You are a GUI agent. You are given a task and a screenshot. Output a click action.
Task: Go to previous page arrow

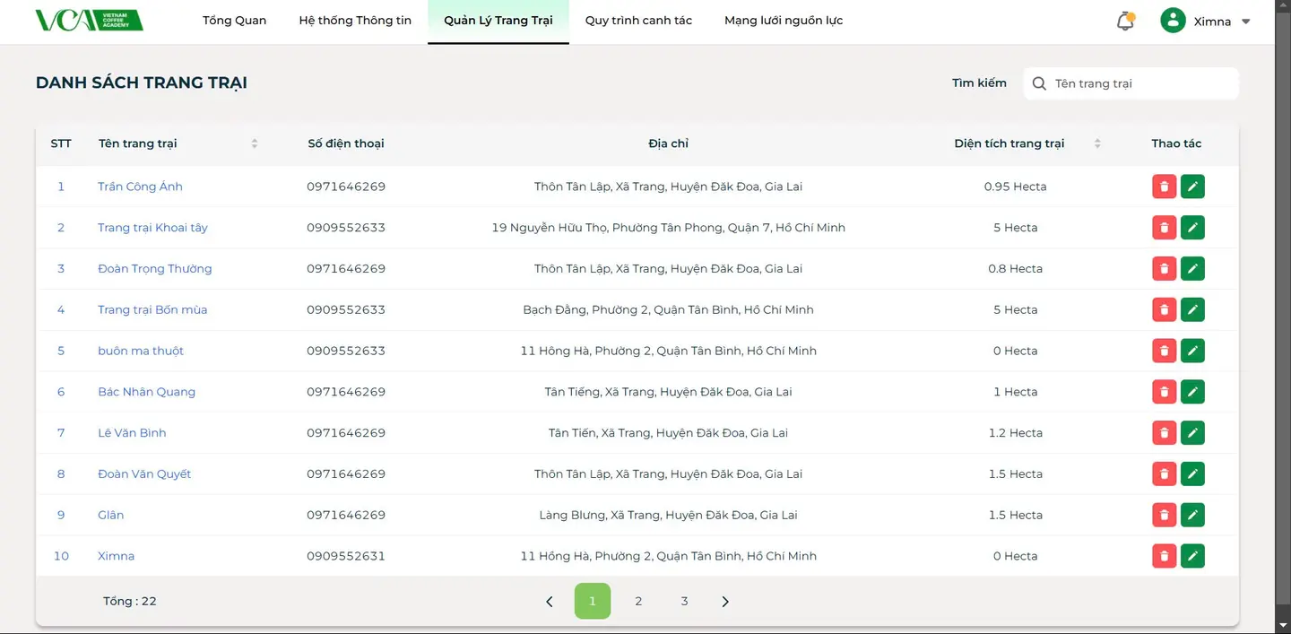click(x=550, y=602)
